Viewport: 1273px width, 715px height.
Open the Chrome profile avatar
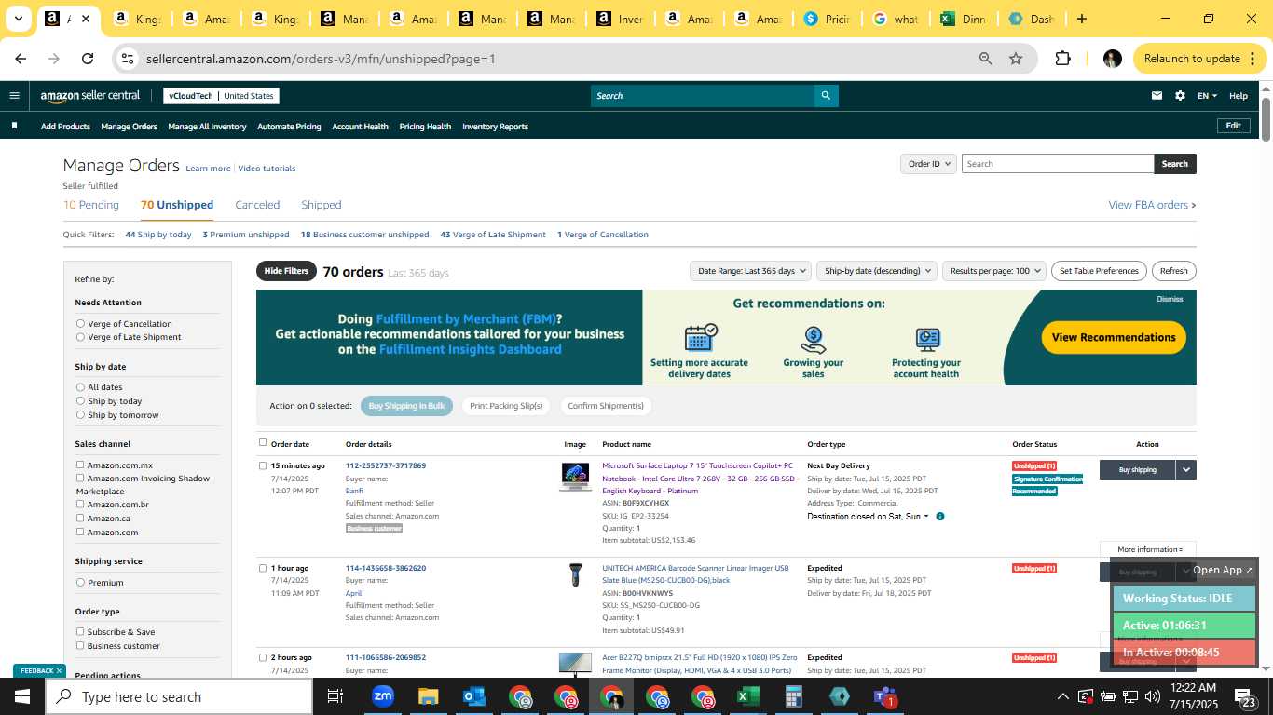1112,59
